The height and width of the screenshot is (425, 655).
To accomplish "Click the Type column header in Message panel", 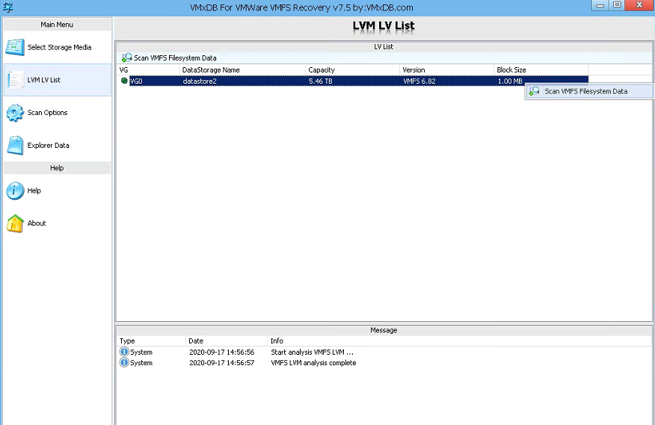I will [151, 341].
